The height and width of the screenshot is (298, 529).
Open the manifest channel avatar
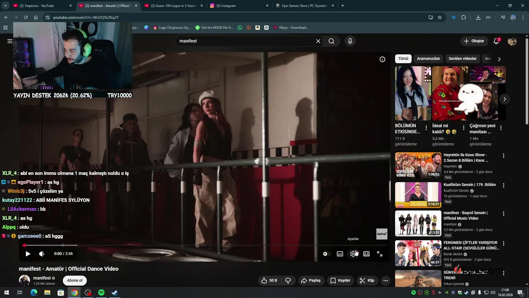click(x=24, y=281)
